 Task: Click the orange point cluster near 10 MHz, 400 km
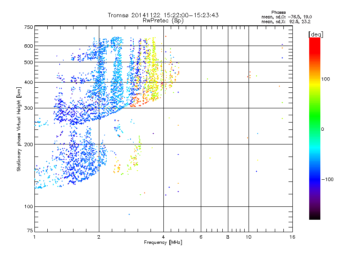tap(249, 75)
